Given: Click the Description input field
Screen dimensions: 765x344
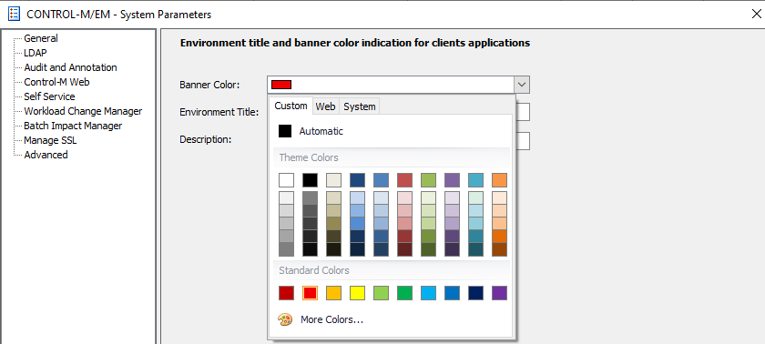Looking at the screenshot, I should point(523,141).
